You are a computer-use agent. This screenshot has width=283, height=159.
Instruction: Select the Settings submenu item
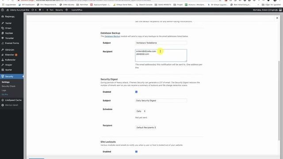click(x=6, y=82)
